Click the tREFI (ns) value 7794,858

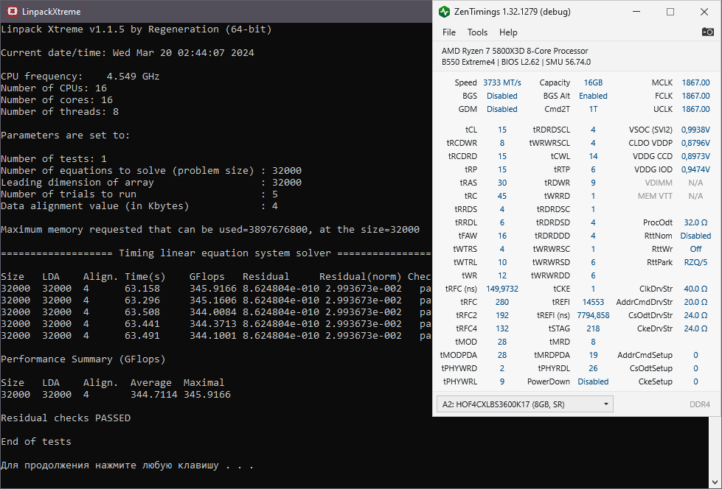click(593, 316)
